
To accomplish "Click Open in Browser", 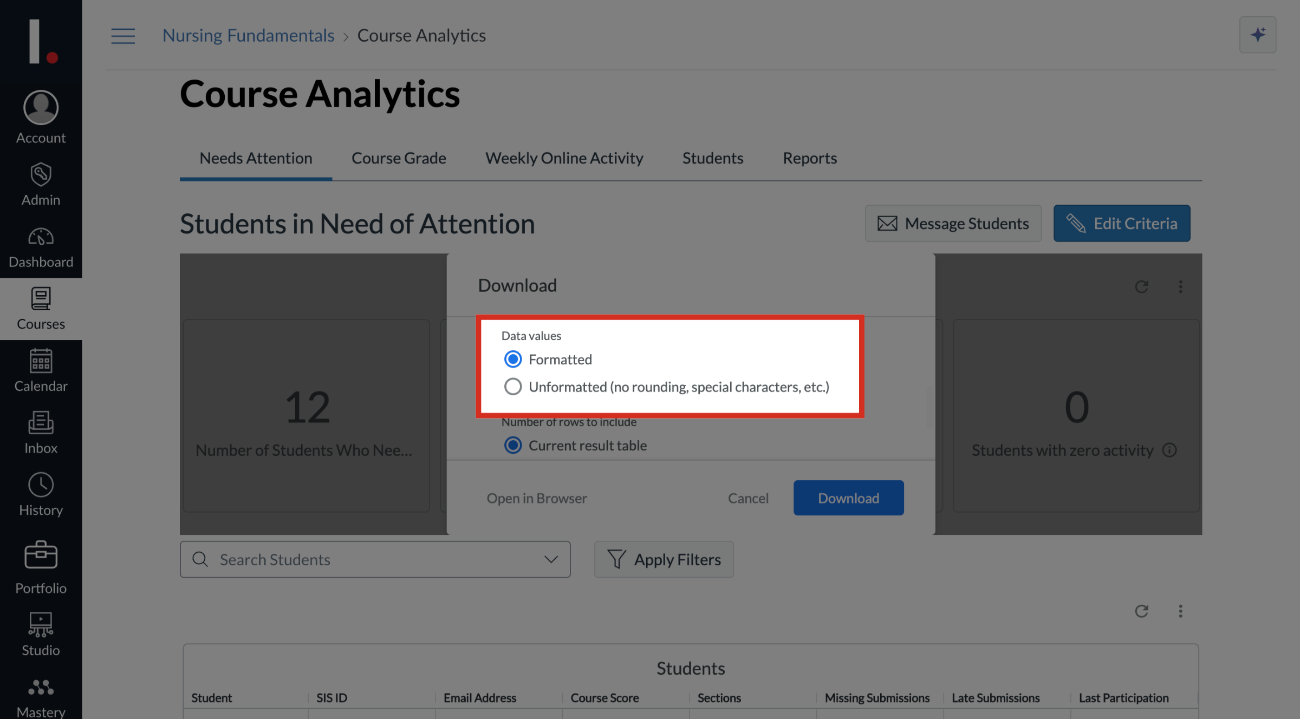I will pyautogui.click(x=536, y=498).
